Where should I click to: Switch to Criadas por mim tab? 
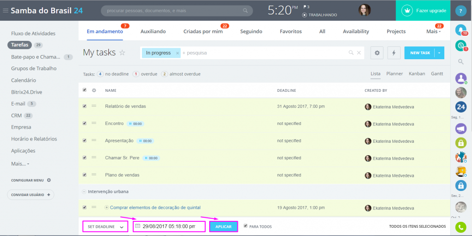point(203,32)
